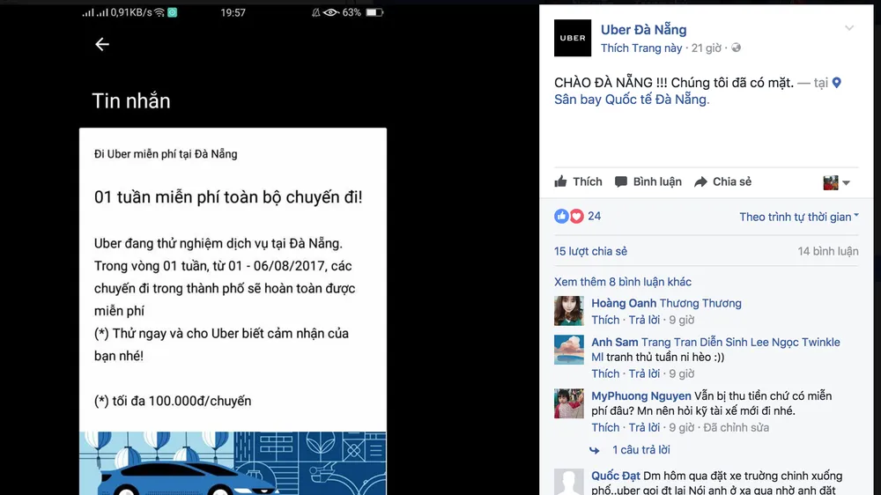Expand 1 câu trả lời replies
Screen dimensions: 881x495
(641, 449)
